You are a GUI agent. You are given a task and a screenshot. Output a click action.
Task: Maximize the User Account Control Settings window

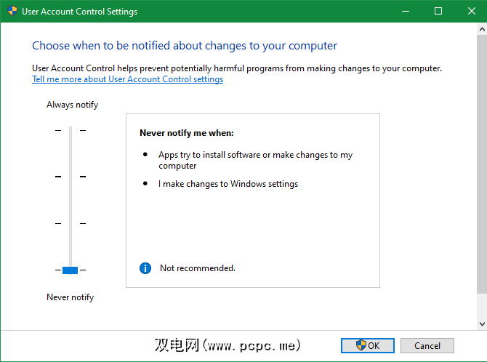point(438,11)
